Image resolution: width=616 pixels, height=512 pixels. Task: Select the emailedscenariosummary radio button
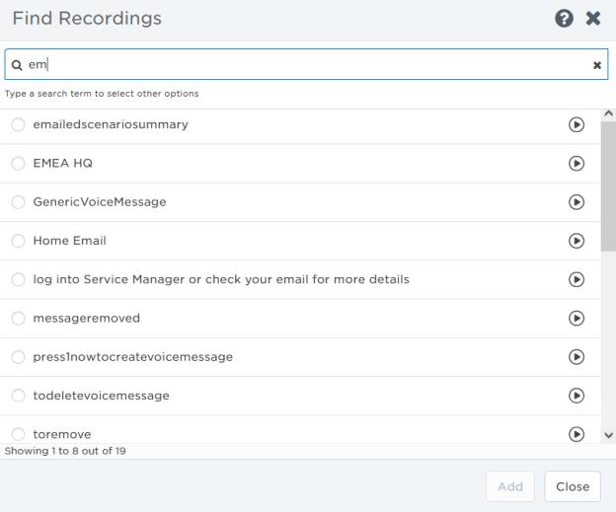pyautogui.click(x=18, y=125)
